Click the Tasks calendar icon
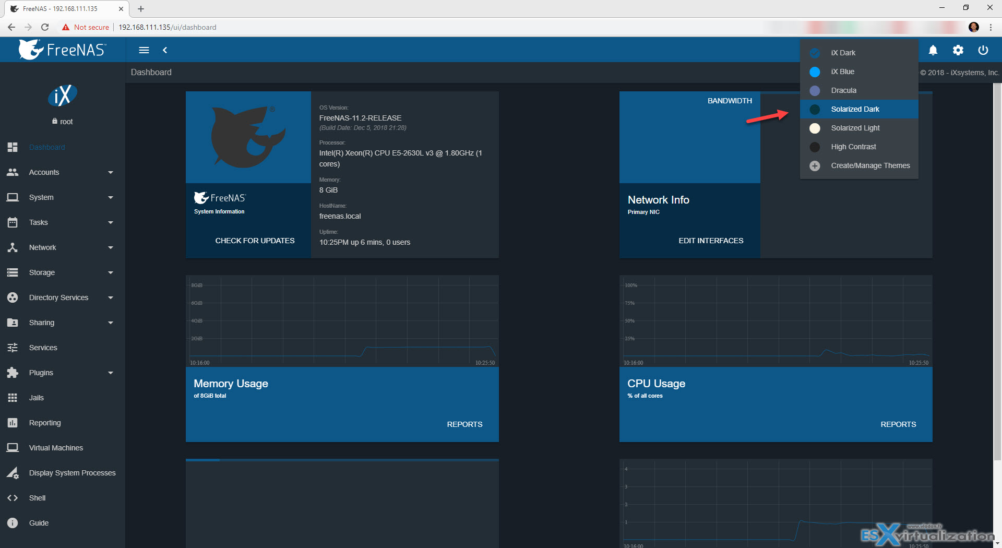This screenshot has width=1002, height=548. 13,222
